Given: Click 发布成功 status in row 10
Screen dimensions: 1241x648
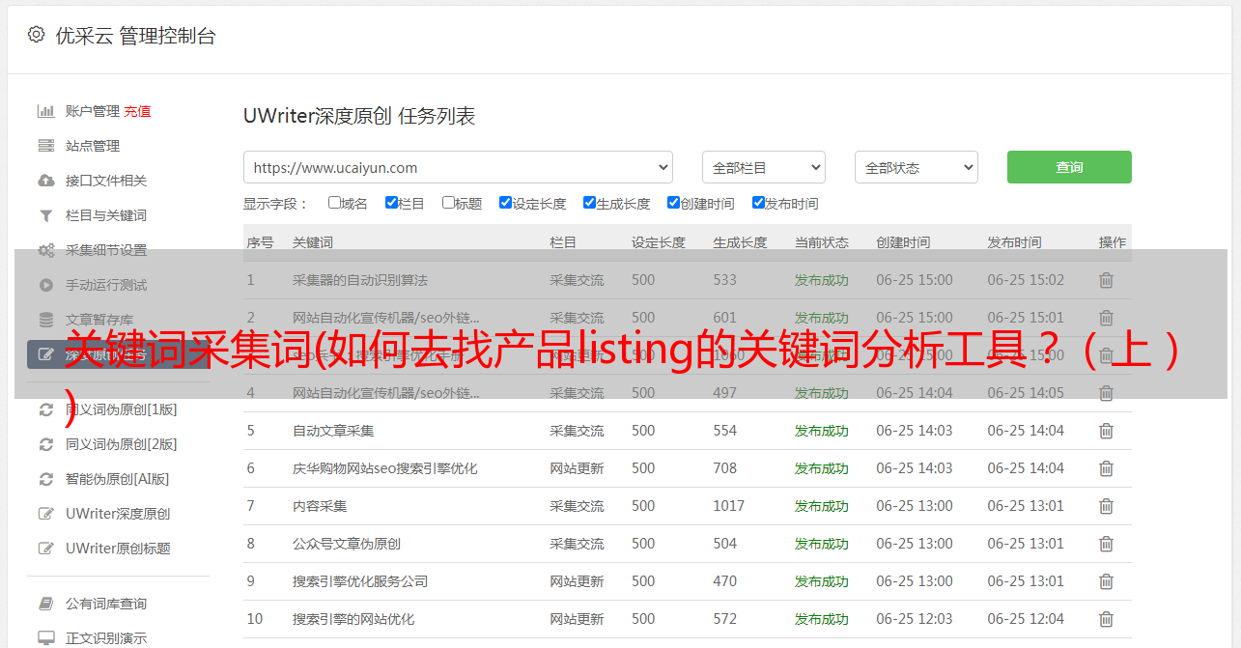Looking at the screenshot, I should tap(822, 619).
